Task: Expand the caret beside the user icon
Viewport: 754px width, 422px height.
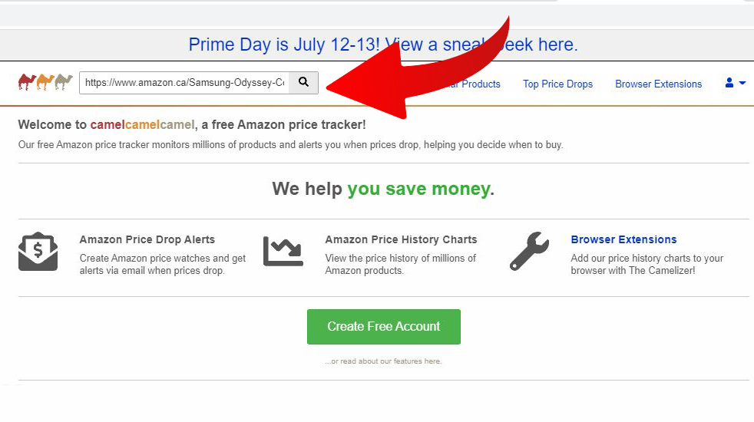Action: click(742, 84)
